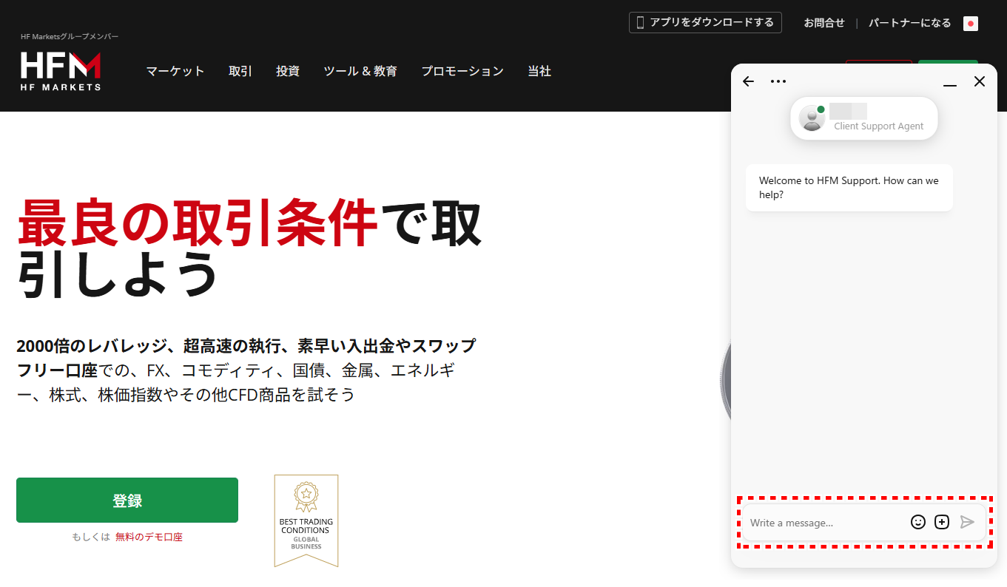Open the emoji picker in chat
This screenshot has height=587, width=1007.
pyautogui.click(x=918, y=522)
